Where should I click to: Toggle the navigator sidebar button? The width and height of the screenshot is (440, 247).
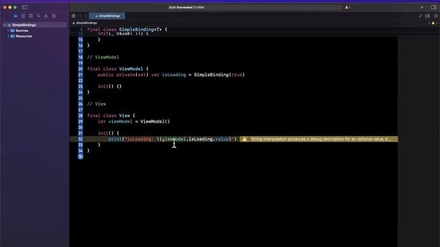(25, 8)
